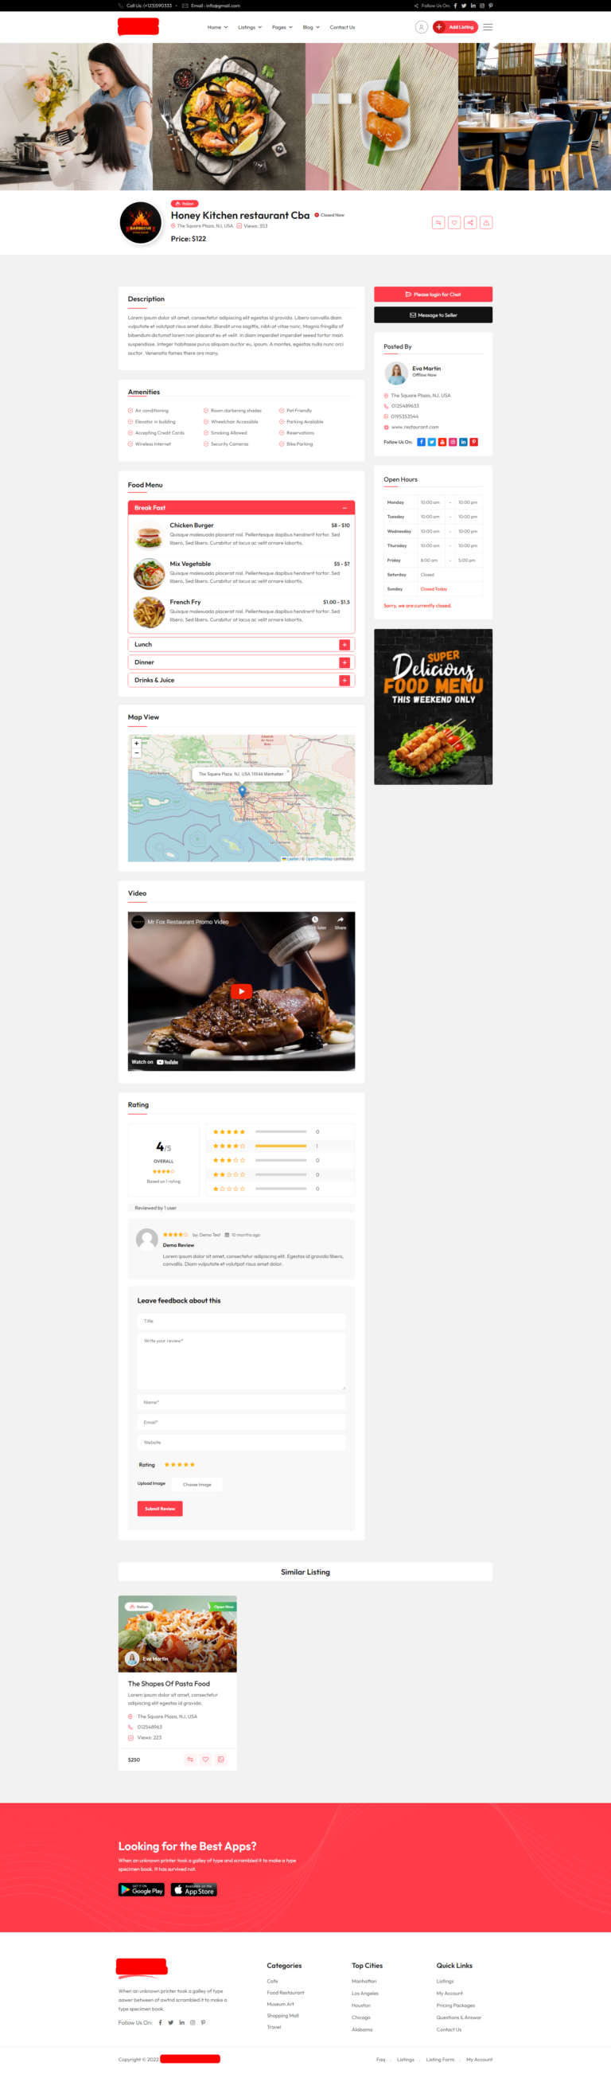This screenshot has width=611, height=2074.
Task: Click the share icon in the listing header
Action: point(470,222)
